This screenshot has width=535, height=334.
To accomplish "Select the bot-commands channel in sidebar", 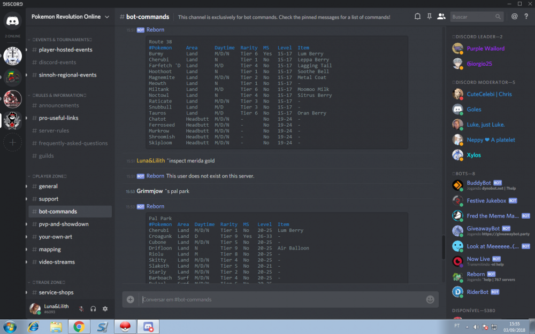I will click(x=70, y=211).
